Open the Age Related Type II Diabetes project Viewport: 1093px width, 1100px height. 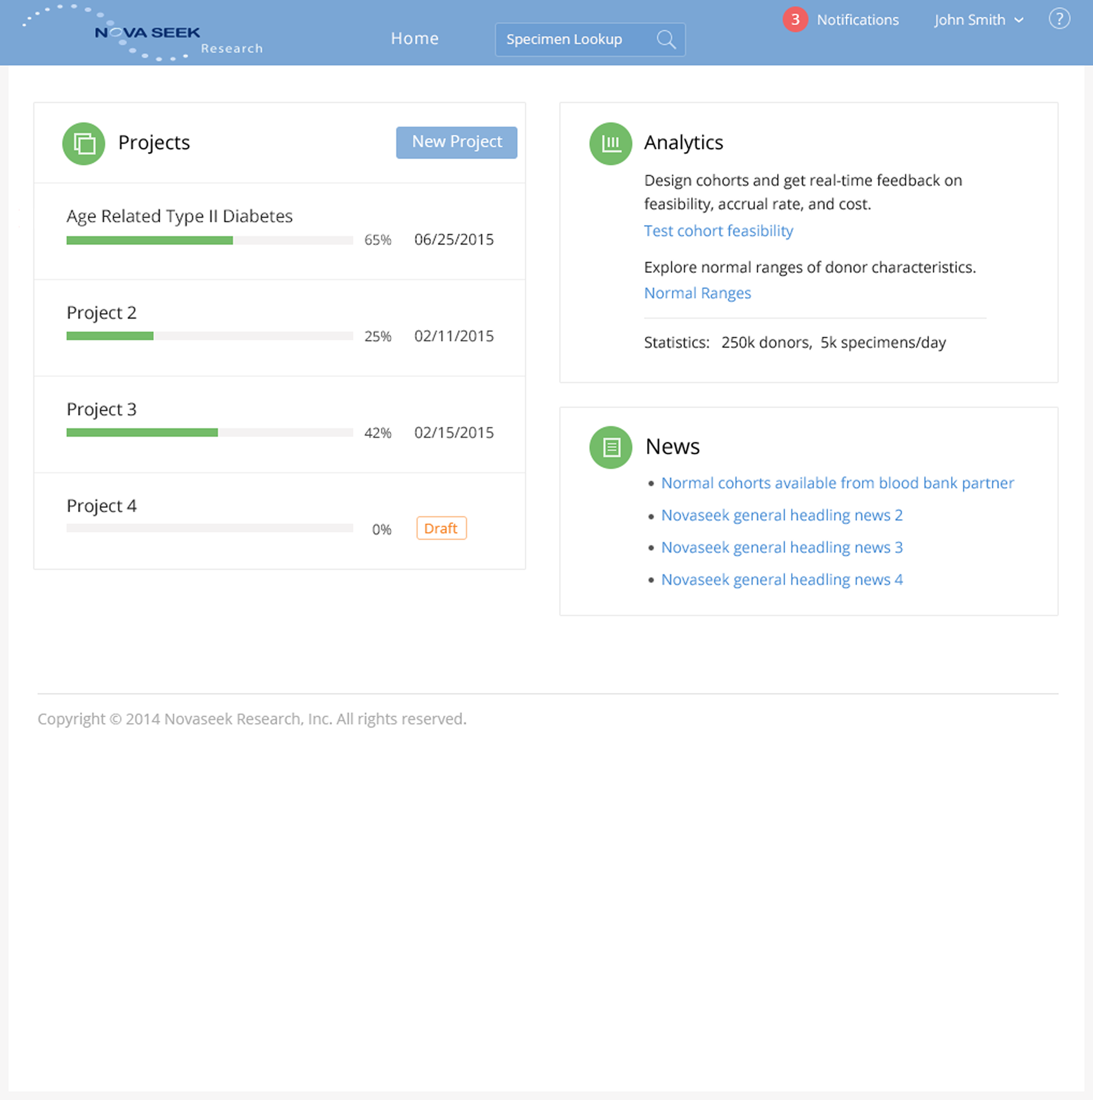[x=179, y=216]
